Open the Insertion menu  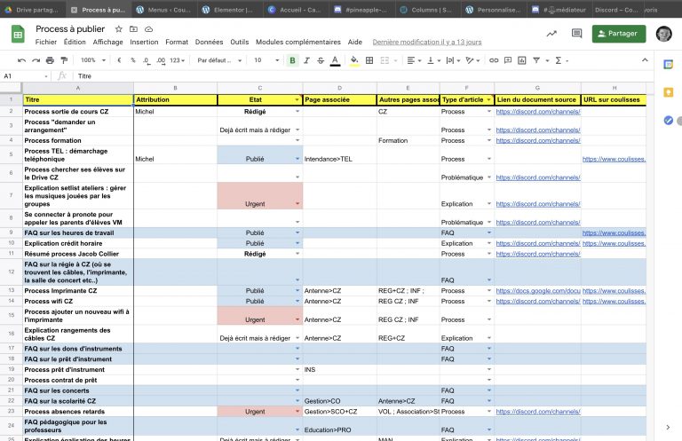[x=144, y=42]
